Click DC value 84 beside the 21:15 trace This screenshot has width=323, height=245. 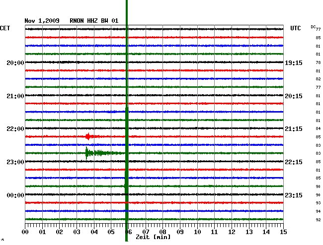[318, 128]
